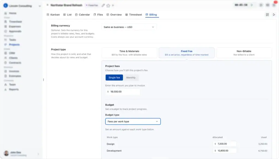This screenshot has width=279, height=159.
Task: Click the 3,250.00 used value
Action: coord(263,144)
